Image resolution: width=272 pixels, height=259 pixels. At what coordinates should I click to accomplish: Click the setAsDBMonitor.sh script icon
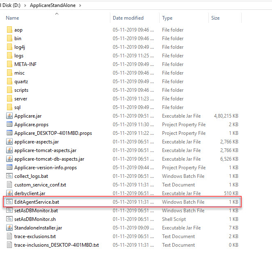tap(9, 219)
